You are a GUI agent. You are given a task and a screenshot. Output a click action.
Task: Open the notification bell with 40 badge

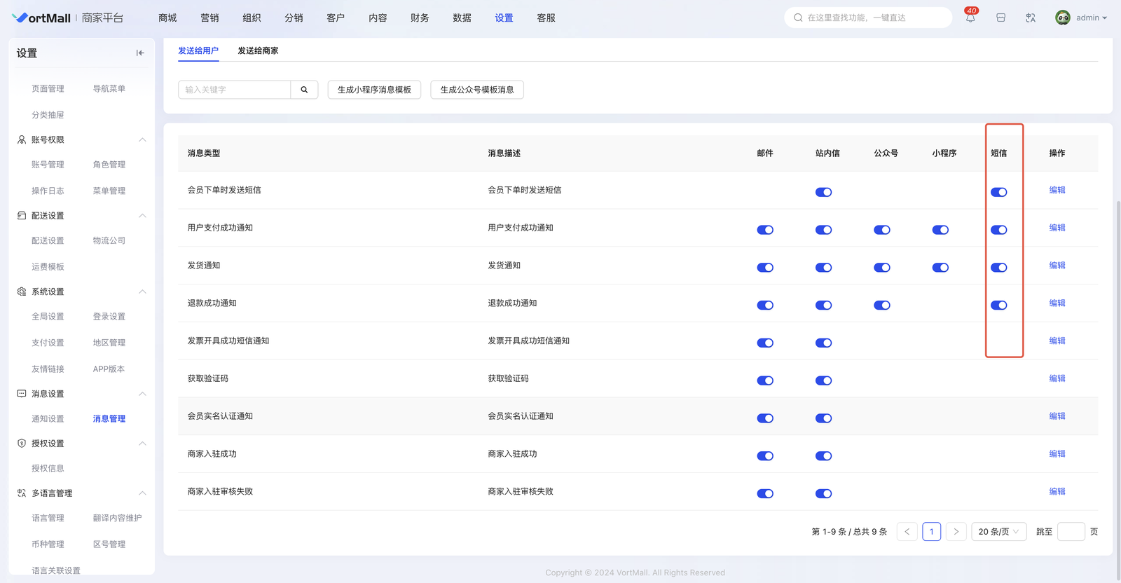[970, 18]
